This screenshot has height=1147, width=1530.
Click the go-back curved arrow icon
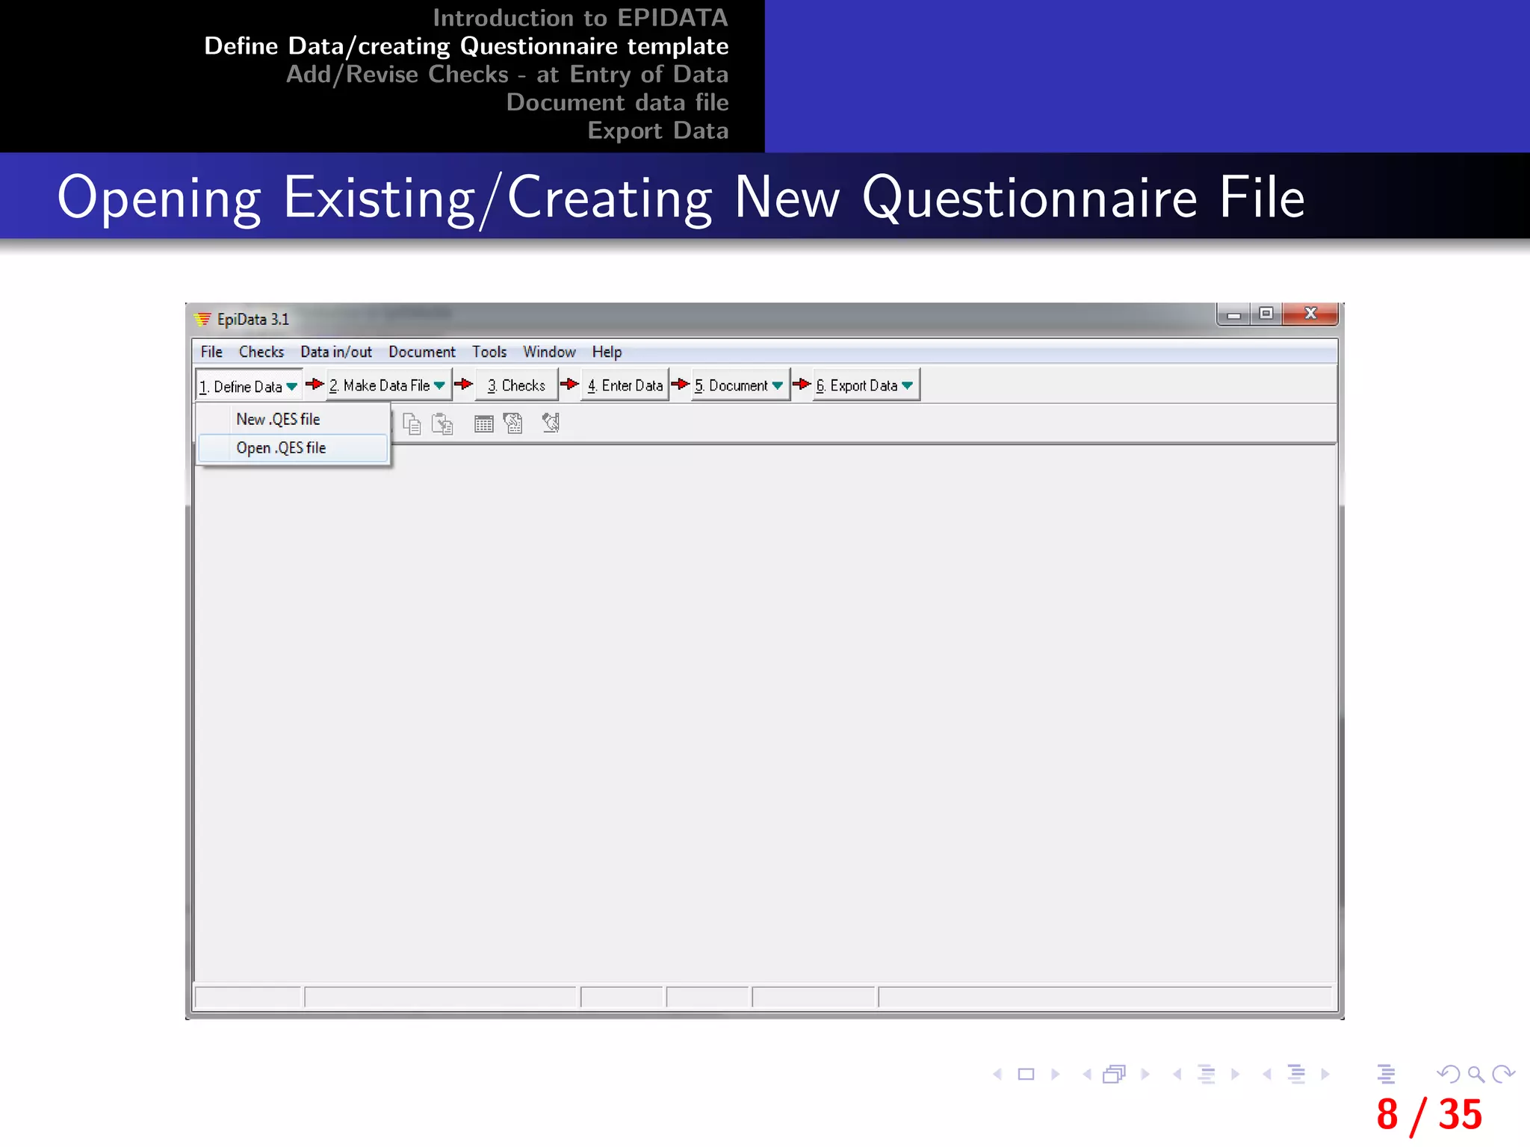[1448, 1074]
